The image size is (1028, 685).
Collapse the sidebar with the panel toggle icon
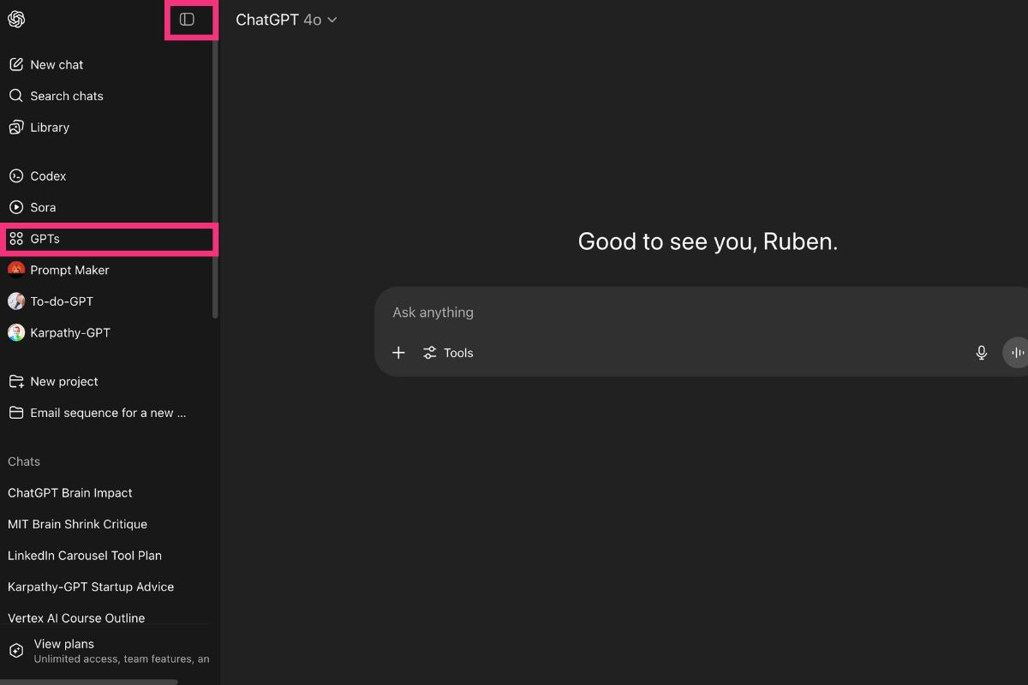pos(187,19)
